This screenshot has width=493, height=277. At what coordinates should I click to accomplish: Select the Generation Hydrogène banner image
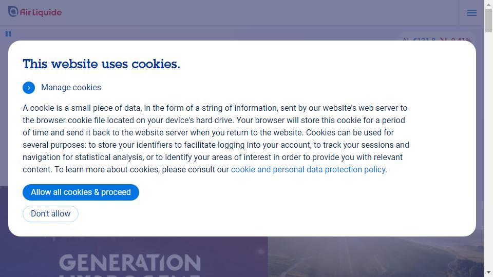point(134,257)
